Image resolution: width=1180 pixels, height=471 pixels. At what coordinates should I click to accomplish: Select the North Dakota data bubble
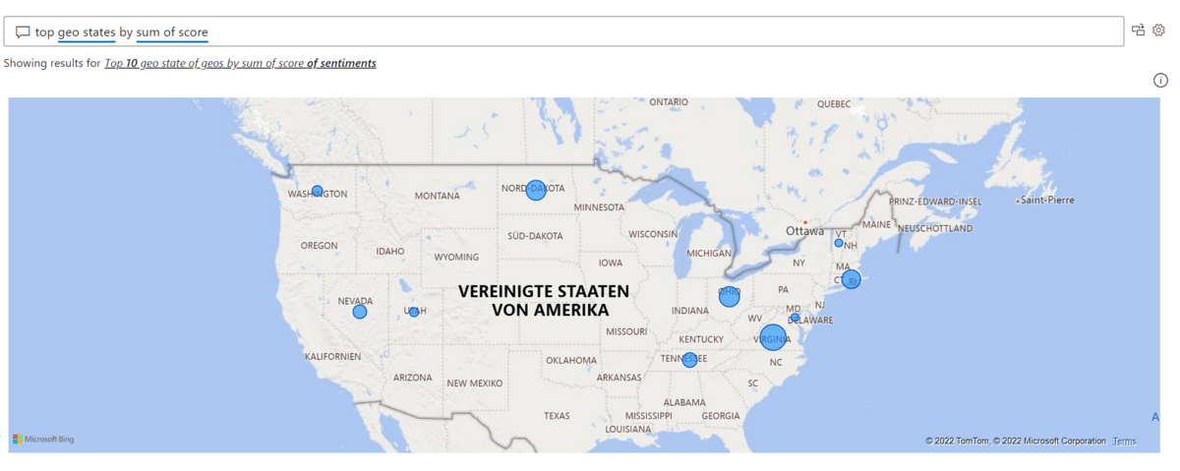click(x=536, y=190)
